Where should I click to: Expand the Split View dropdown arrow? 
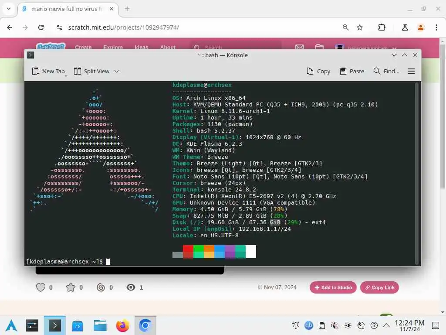pyautogui.click(x=117, y=72)
